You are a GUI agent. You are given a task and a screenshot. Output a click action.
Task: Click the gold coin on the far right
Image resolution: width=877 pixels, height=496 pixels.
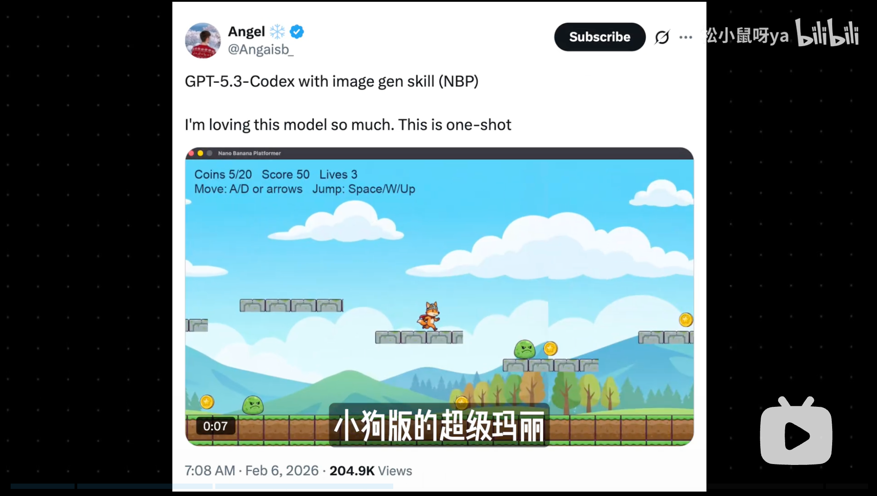(686, 319)
